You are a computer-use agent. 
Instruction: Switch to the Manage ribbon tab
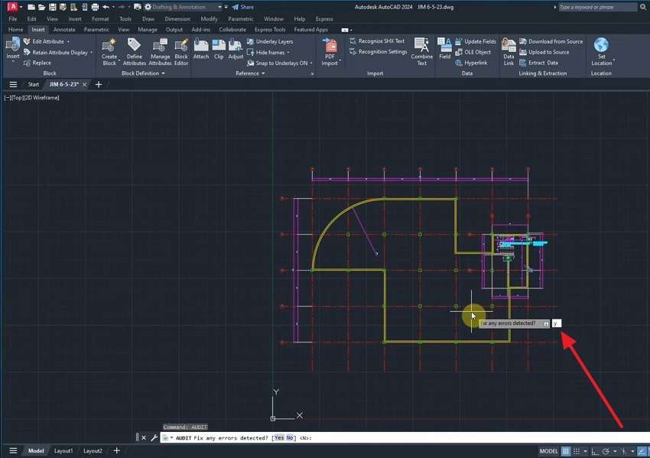click(x=147, y=30)
